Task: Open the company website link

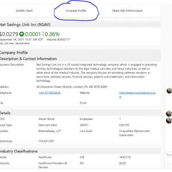Action: tap(137, 95)
